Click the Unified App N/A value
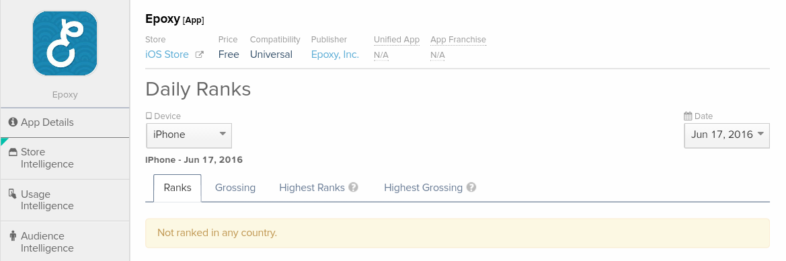The height and width of the screenshot is (261, 786). 381,54
